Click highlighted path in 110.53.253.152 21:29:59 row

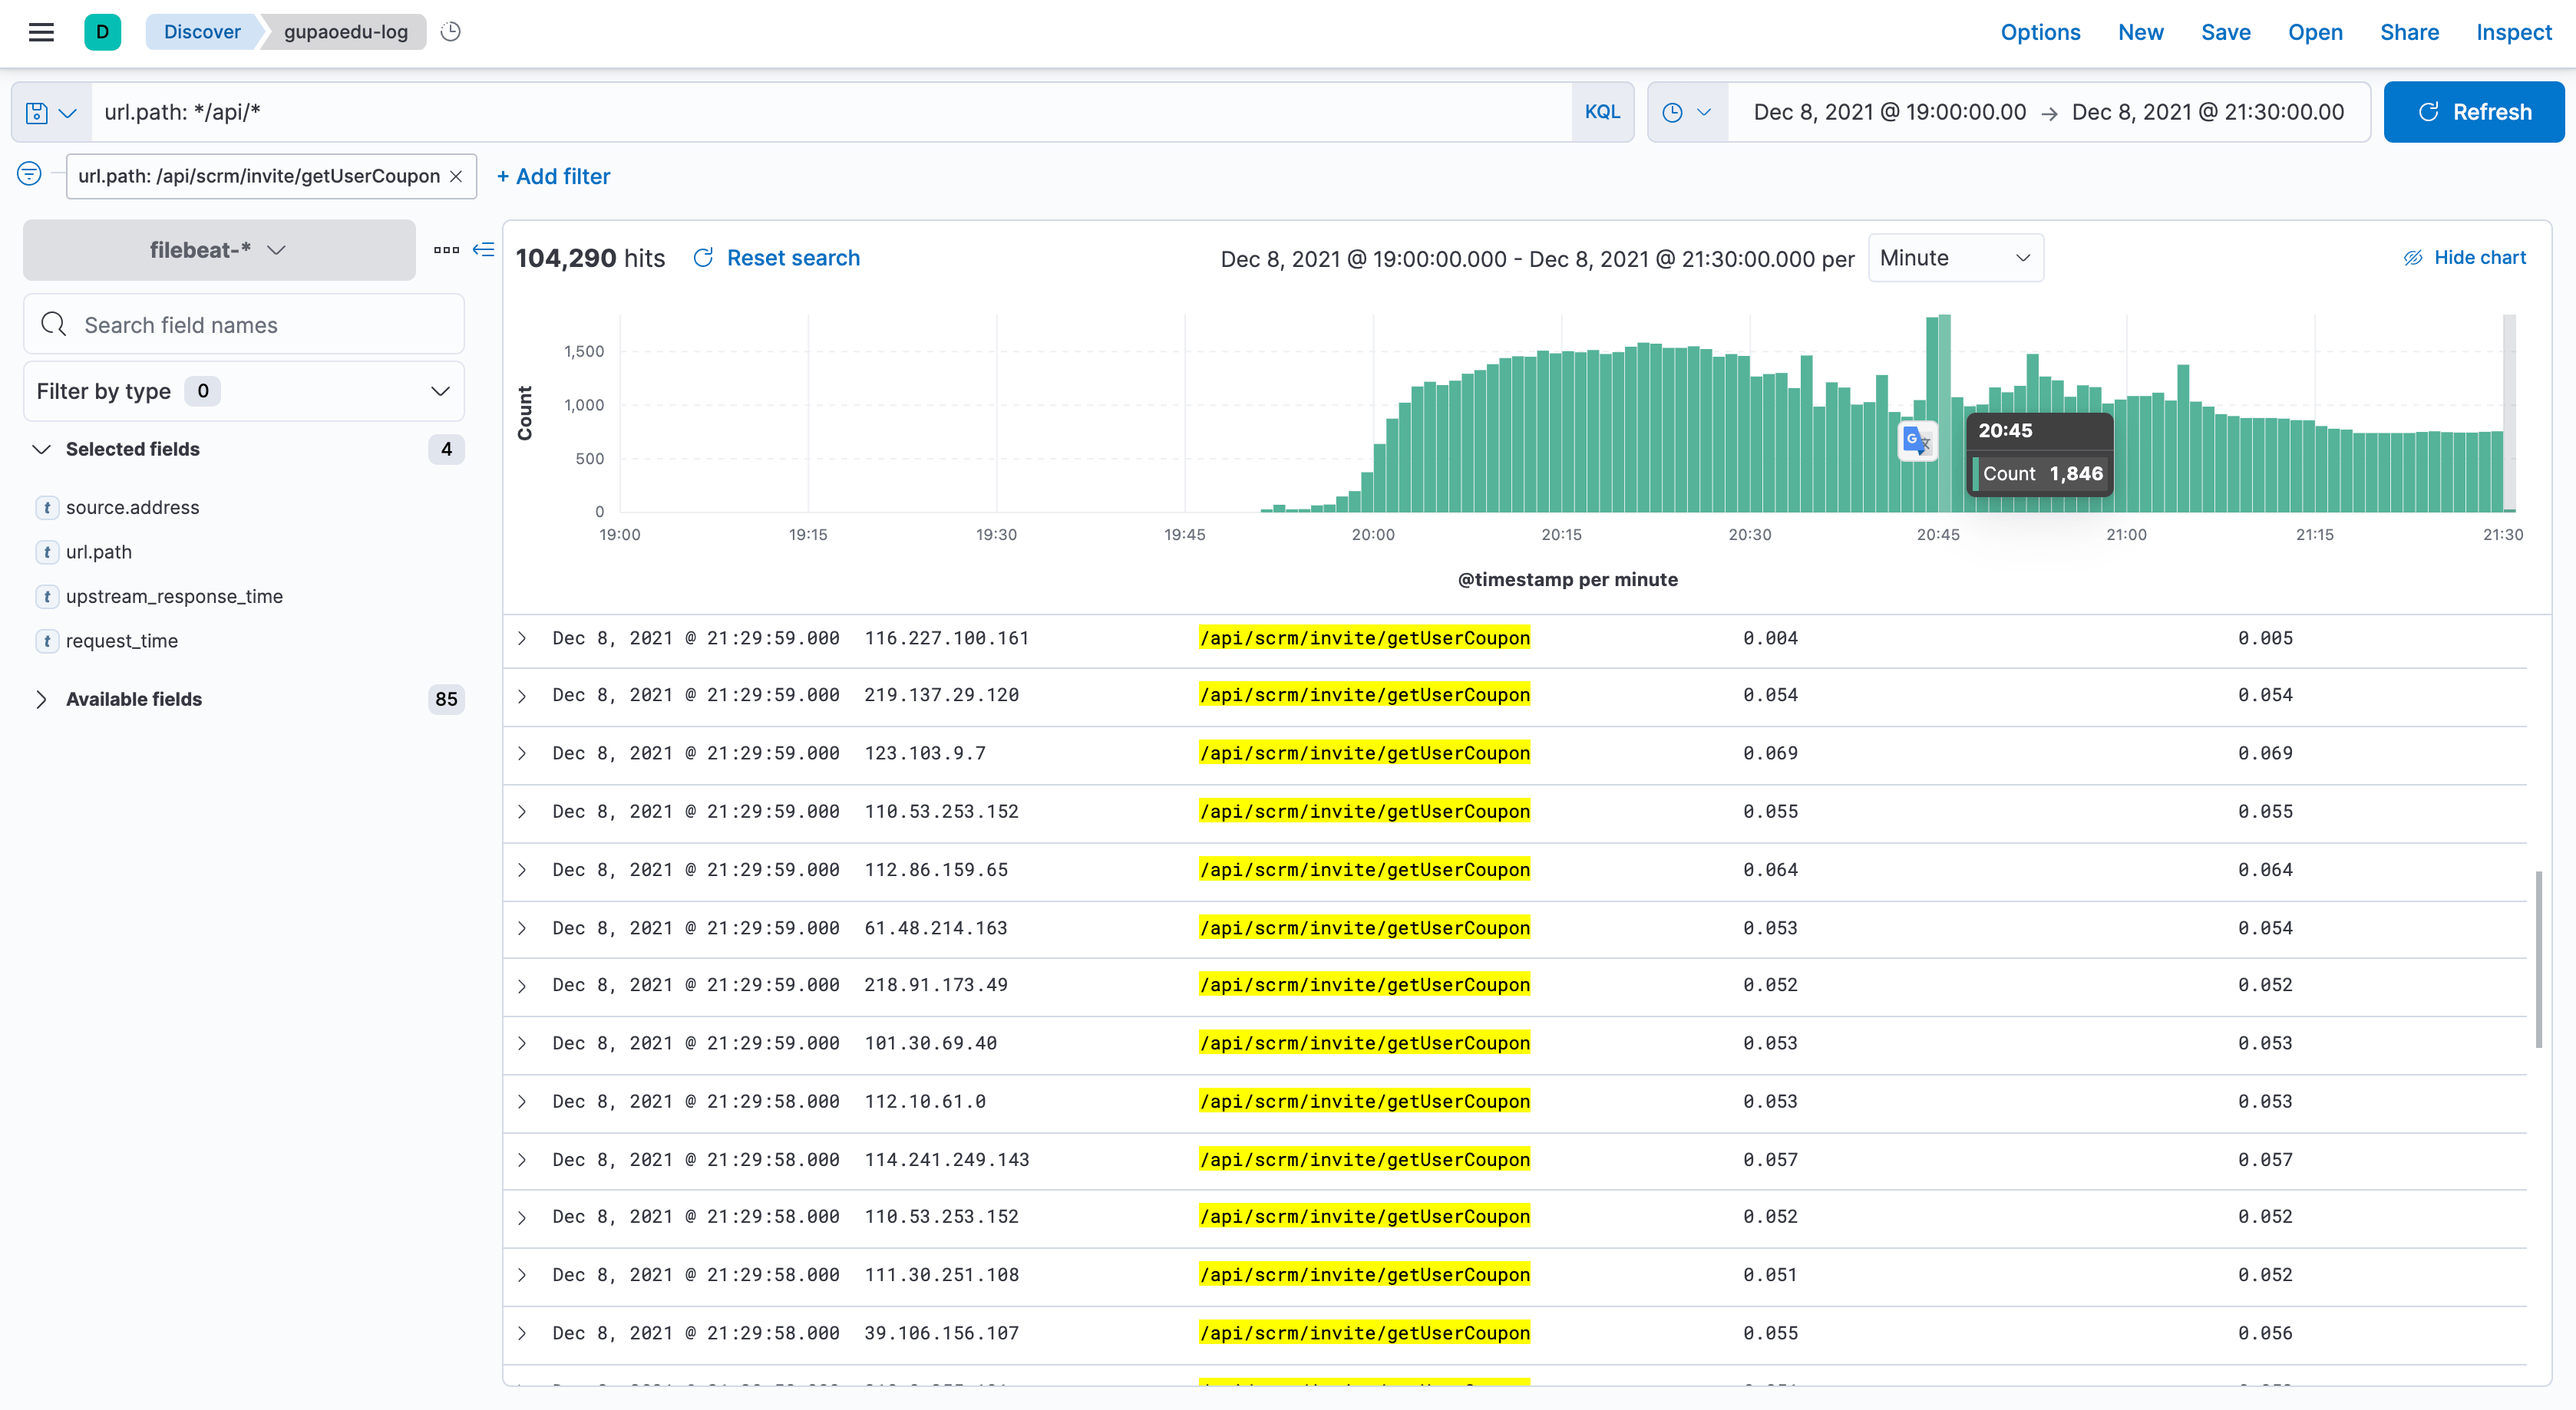1364,812
